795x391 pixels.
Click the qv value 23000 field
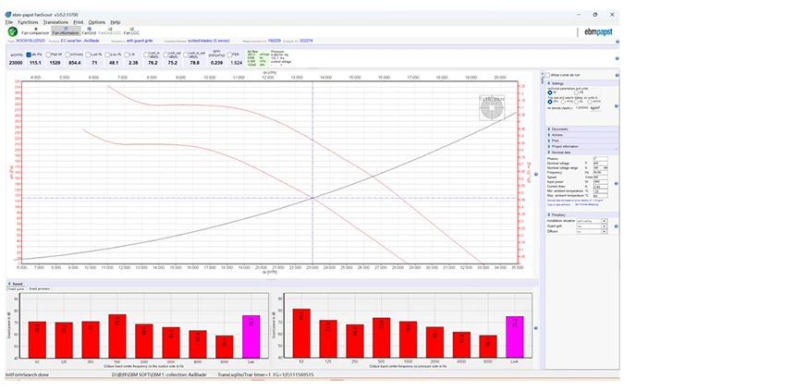click(16, 63)
